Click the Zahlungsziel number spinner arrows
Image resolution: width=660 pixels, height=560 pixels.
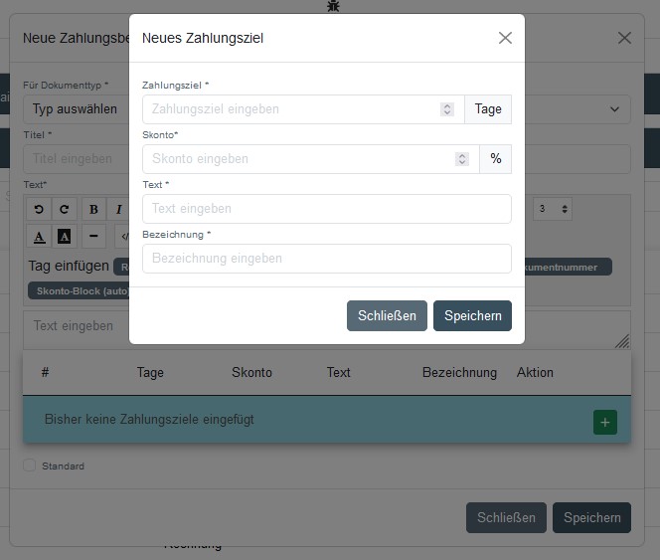point(447,109)
